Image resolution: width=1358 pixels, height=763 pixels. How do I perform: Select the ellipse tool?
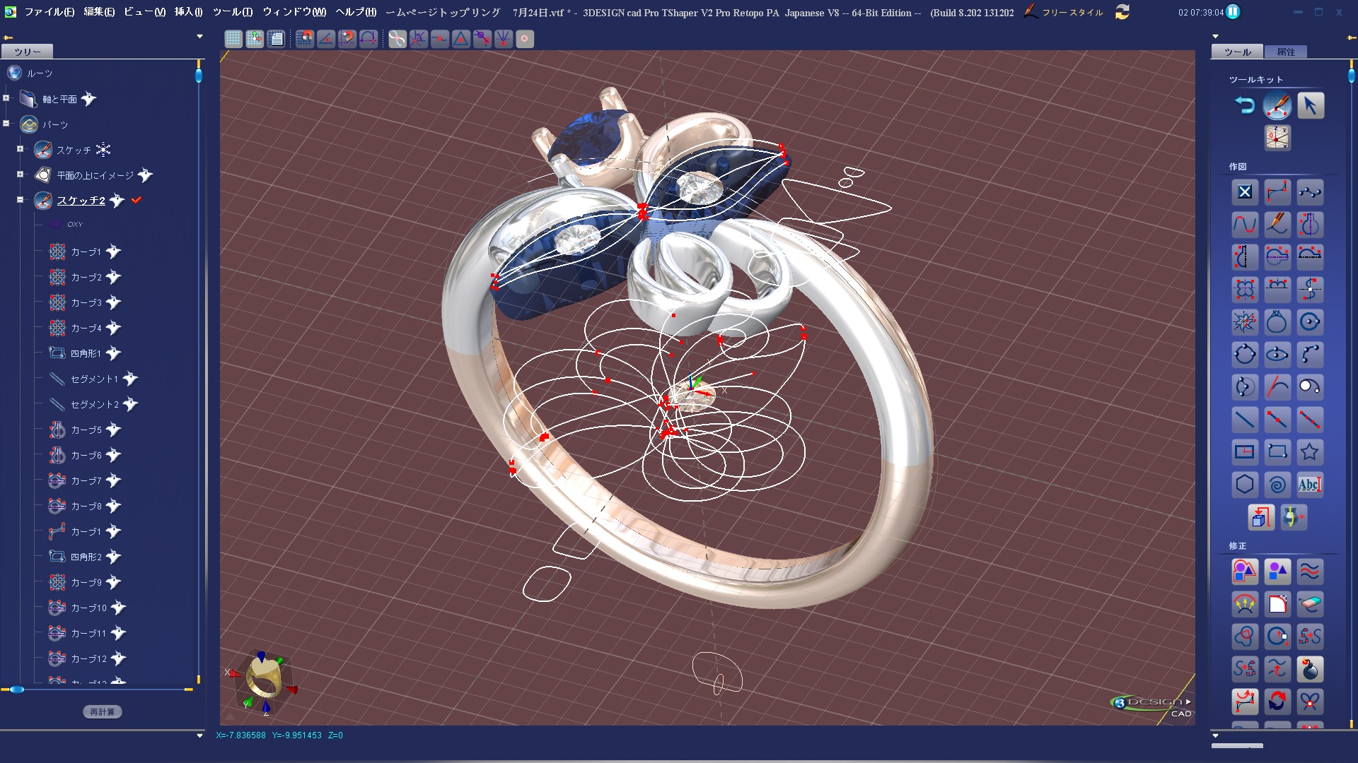tap(1277, 354)
